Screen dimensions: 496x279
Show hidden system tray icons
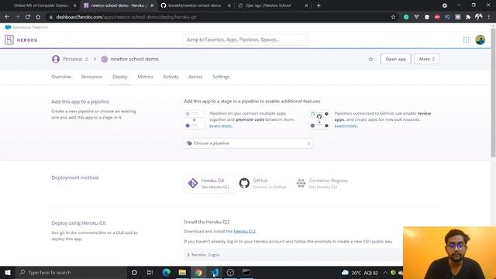tap(385, 272)
